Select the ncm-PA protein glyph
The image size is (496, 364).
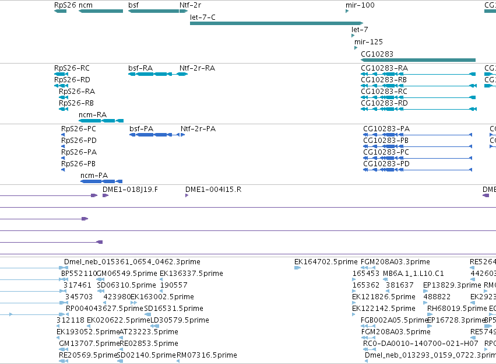pos(101,181)
